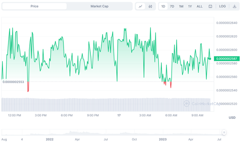
Task: Click the 0.0000002560 axis label
Action: click(x=227, y=77)
